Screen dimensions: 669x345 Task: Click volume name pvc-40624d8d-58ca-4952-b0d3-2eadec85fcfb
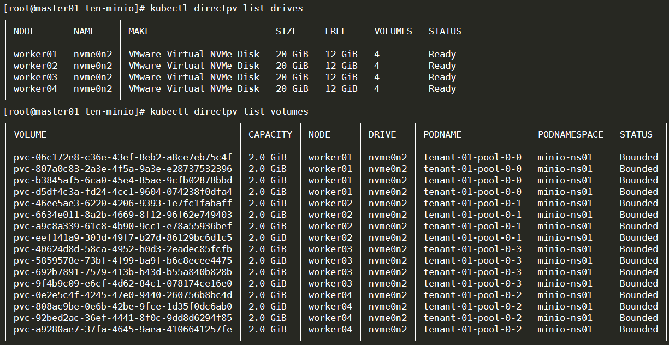[x=123, y=249]
